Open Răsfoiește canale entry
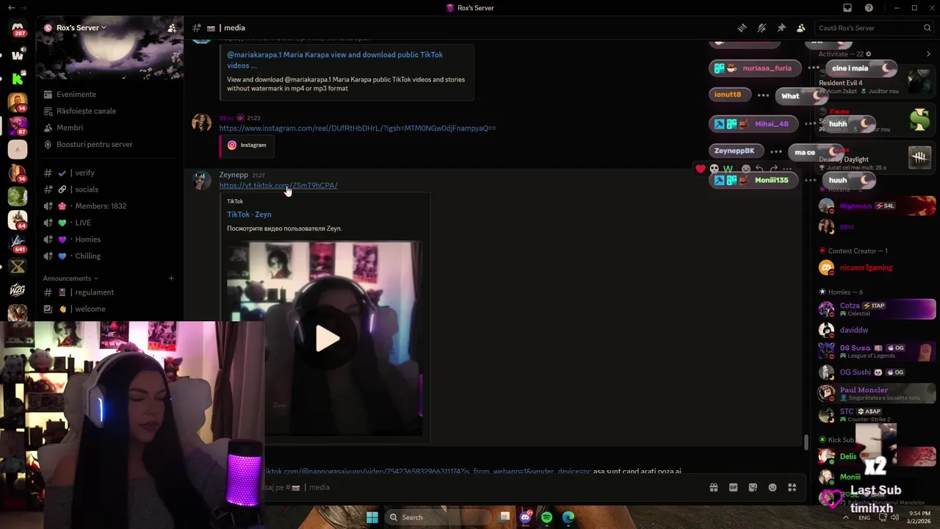This screenshot has width=940, height=529. [110, 111]
